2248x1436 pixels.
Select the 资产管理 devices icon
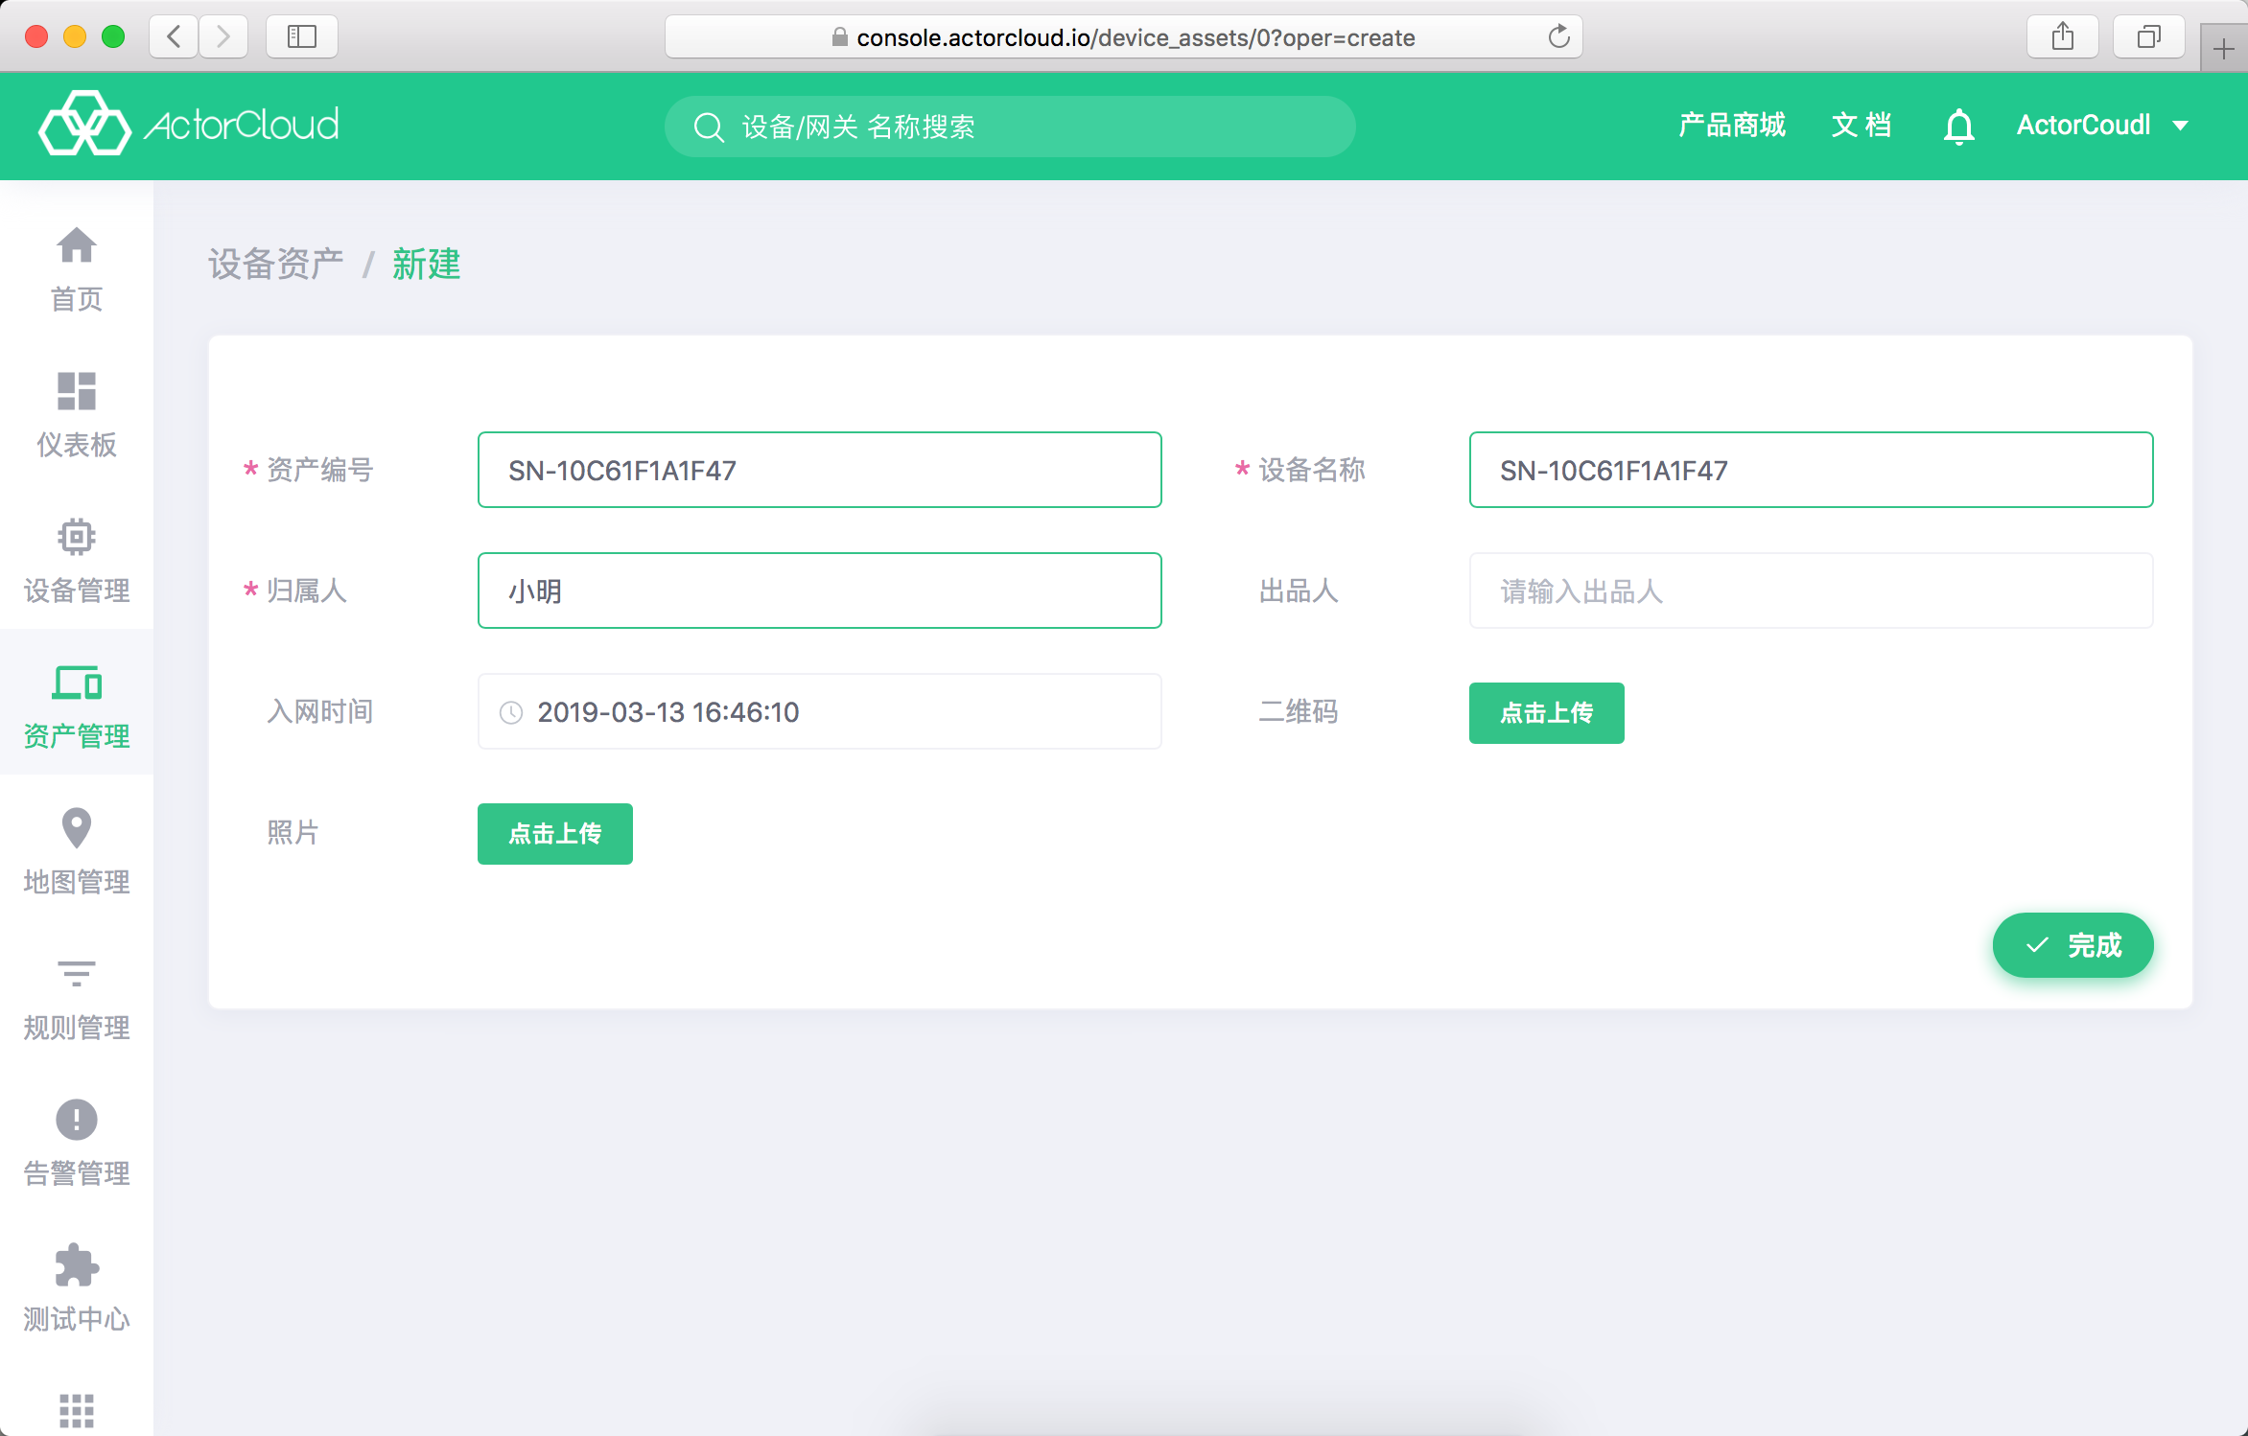pos(77,683)
